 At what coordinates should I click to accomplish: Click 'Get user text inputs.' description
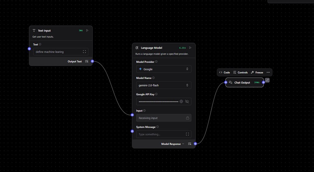43,37
